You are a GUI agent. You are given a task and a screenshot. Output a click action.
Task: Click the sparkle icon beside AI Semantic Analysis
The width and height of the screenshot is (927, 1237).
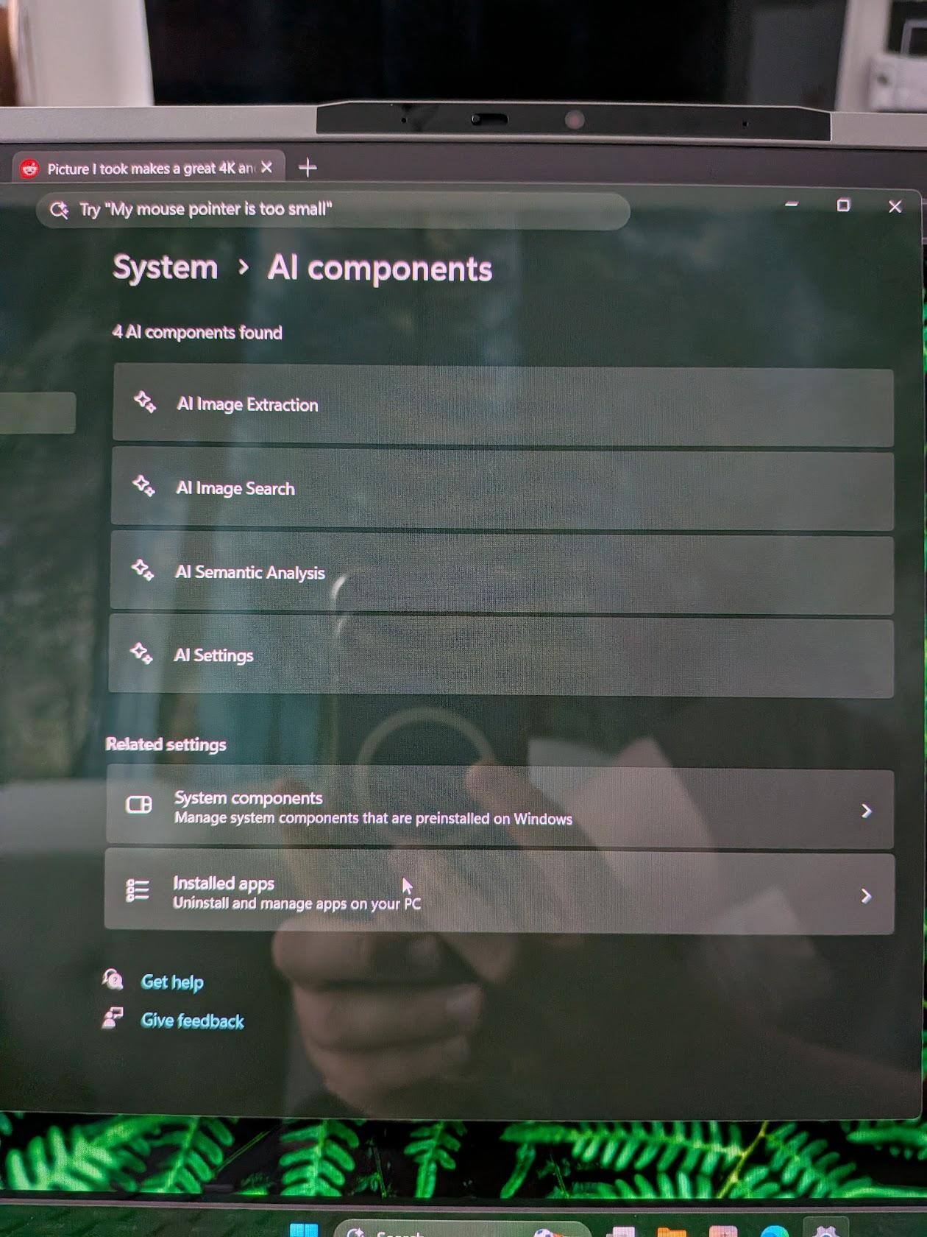coord(142,570)
